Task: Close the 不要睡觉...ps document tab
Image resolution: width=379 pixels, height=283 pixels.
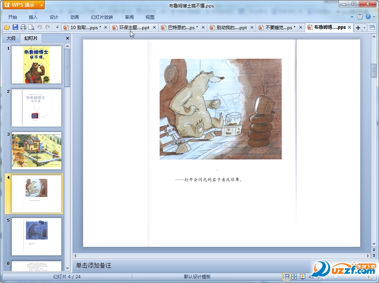Action: click(x=301, y=28)
